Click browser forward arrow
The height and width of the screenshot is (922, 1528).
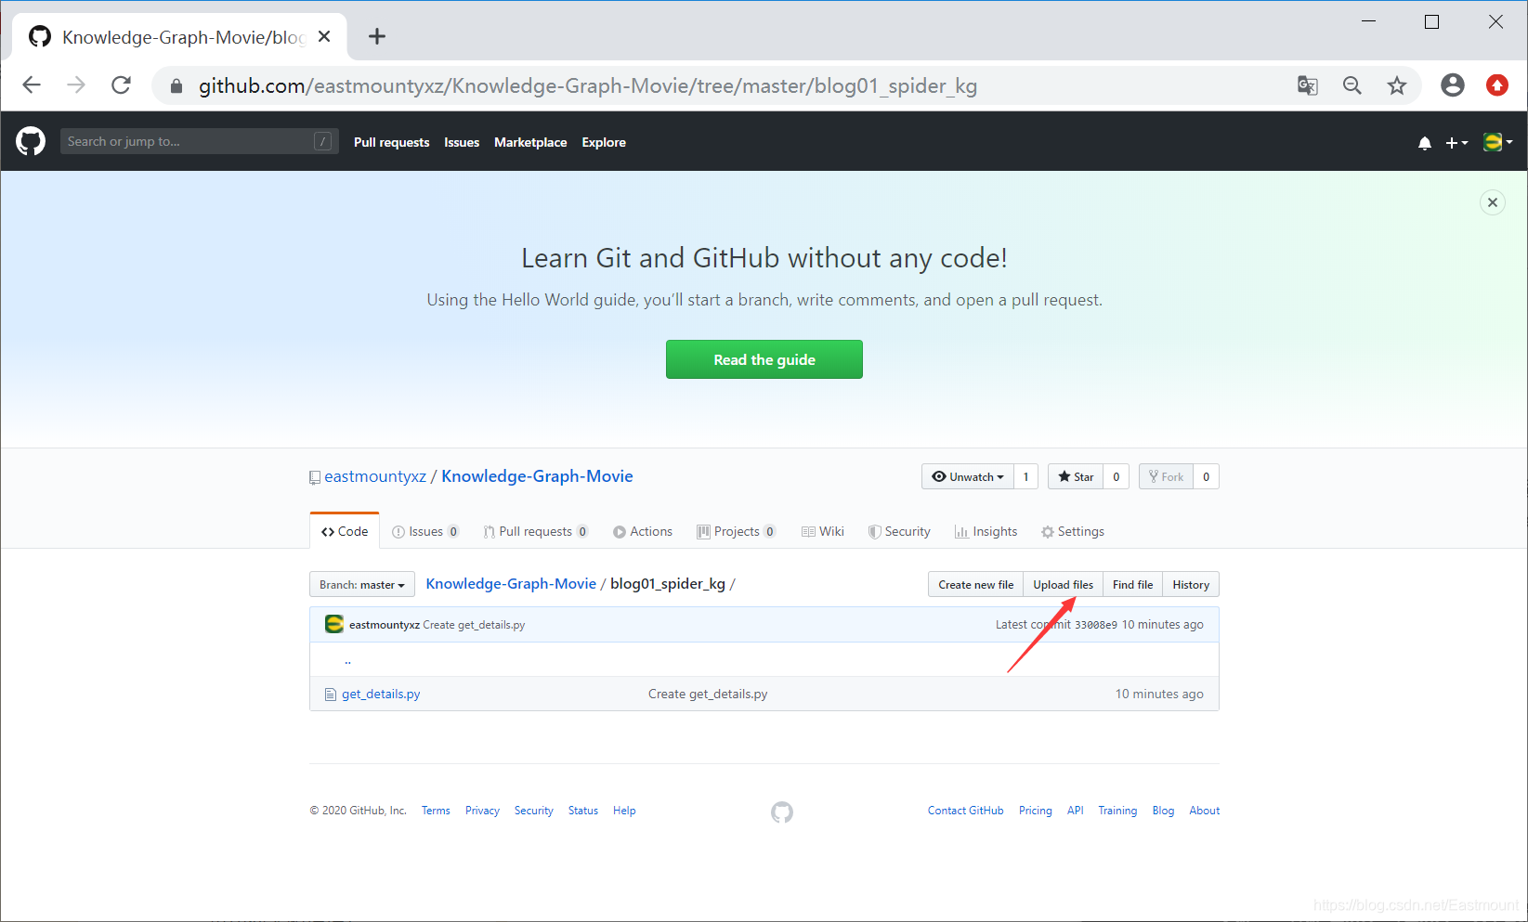[76, 85]
